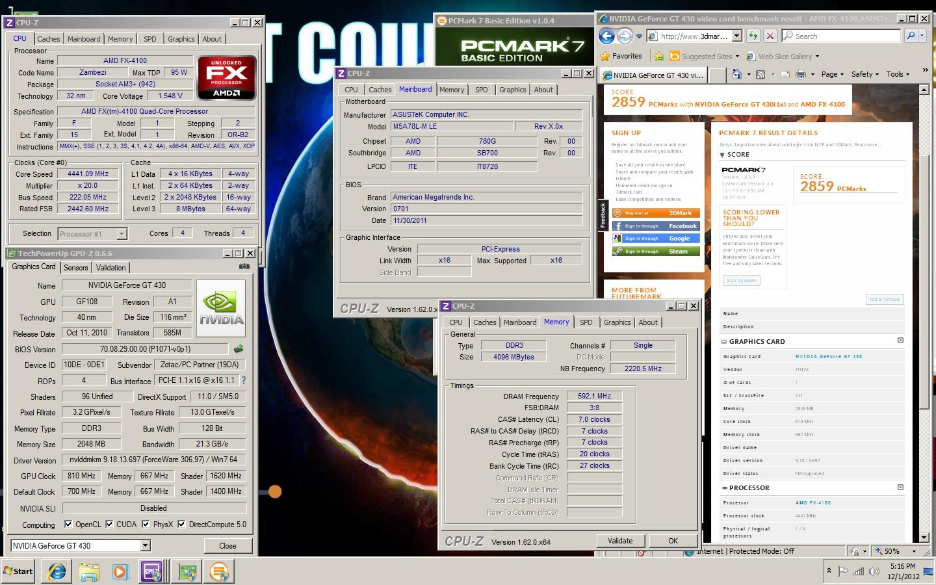Open the Processor #1 selection dropdown

click(x=122, y=233)
